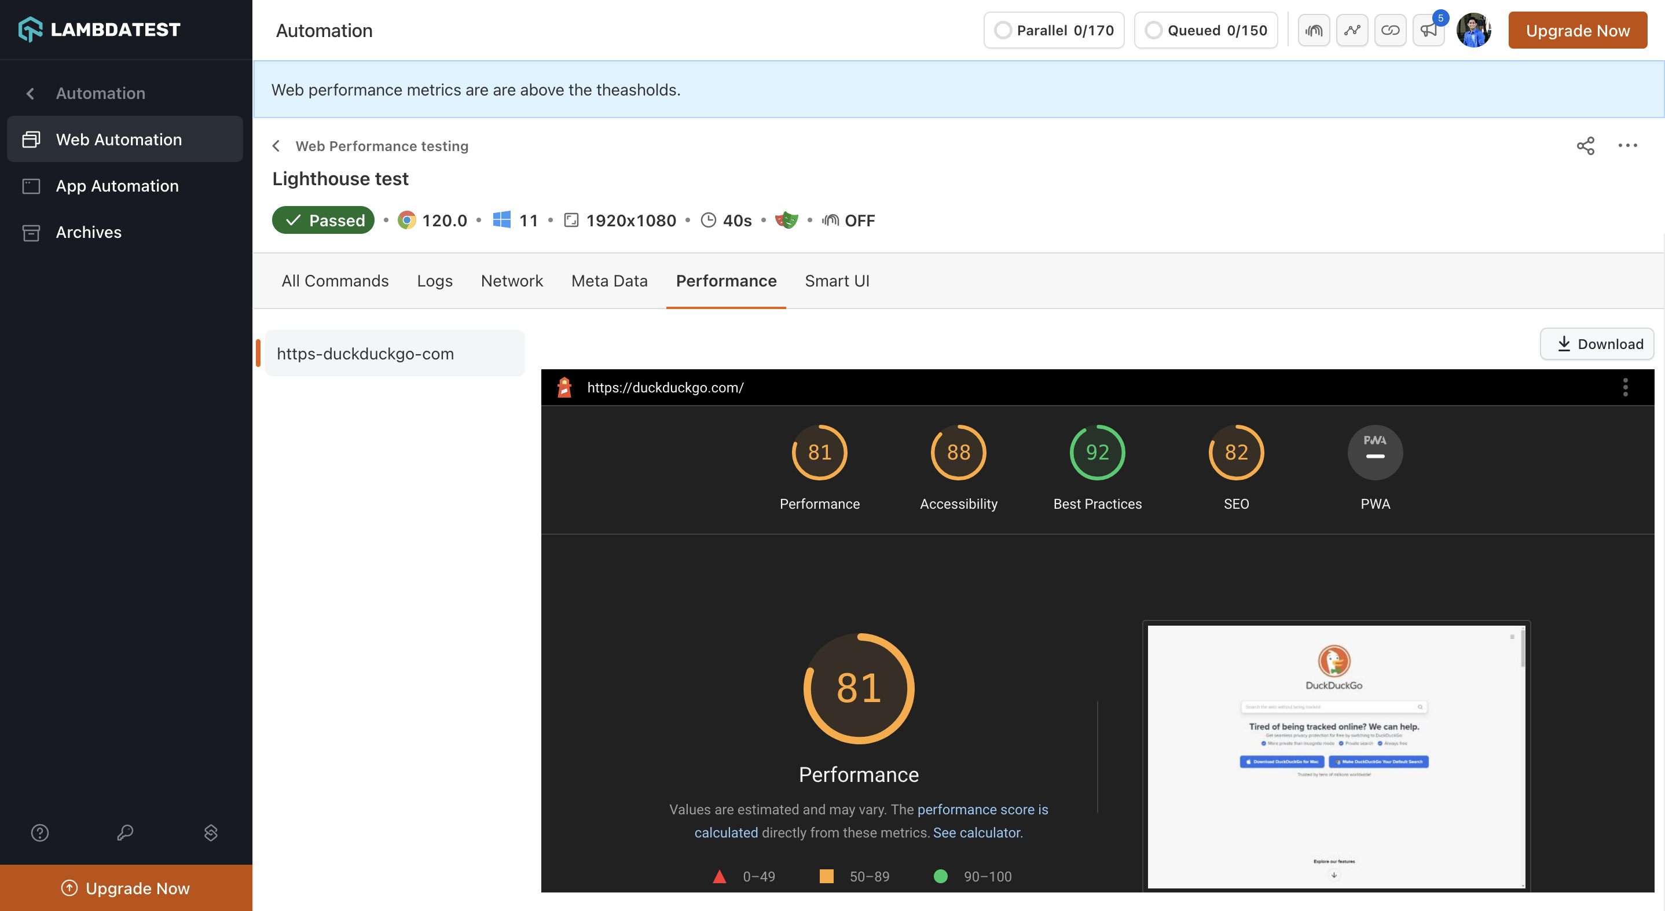
Task: Select the https-duckduckgo-com report item
Action: (394, 354)
